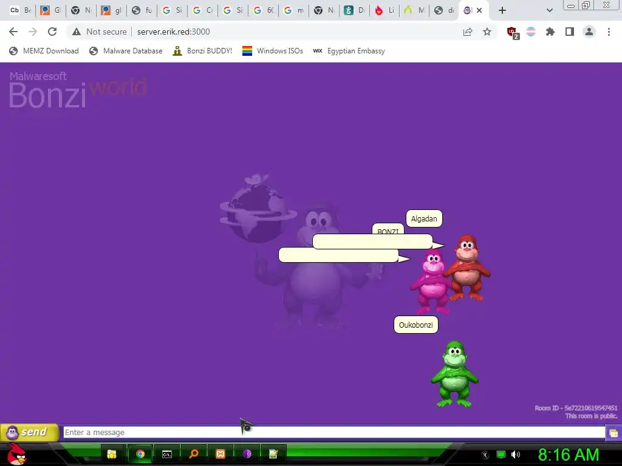Image resolution: width=622 pixels, height=466 pixels.
Task: Bookmark this page with the star icon
Action: click(x=487, y=32)
